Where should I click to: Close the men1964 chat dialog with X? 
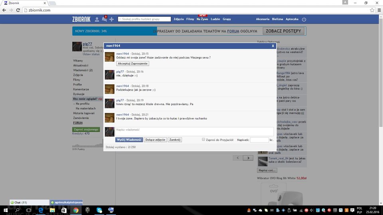click(273, 46)
